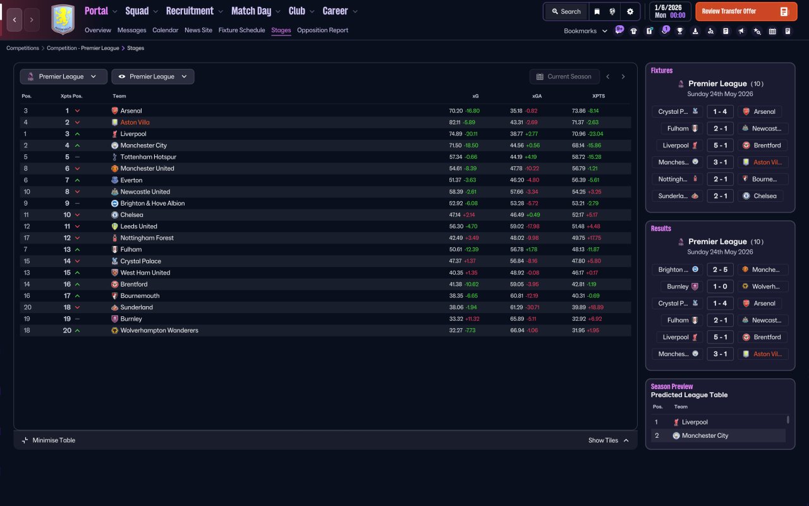This screenshot has width=809, height=506.
Task: Switch to the Messages tab
Action: pyautogui.click(x=131, y=30)
